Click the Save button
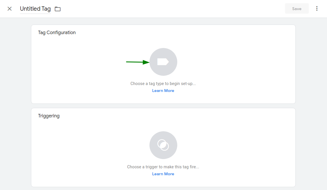The image size is (327, 190). 297,9
